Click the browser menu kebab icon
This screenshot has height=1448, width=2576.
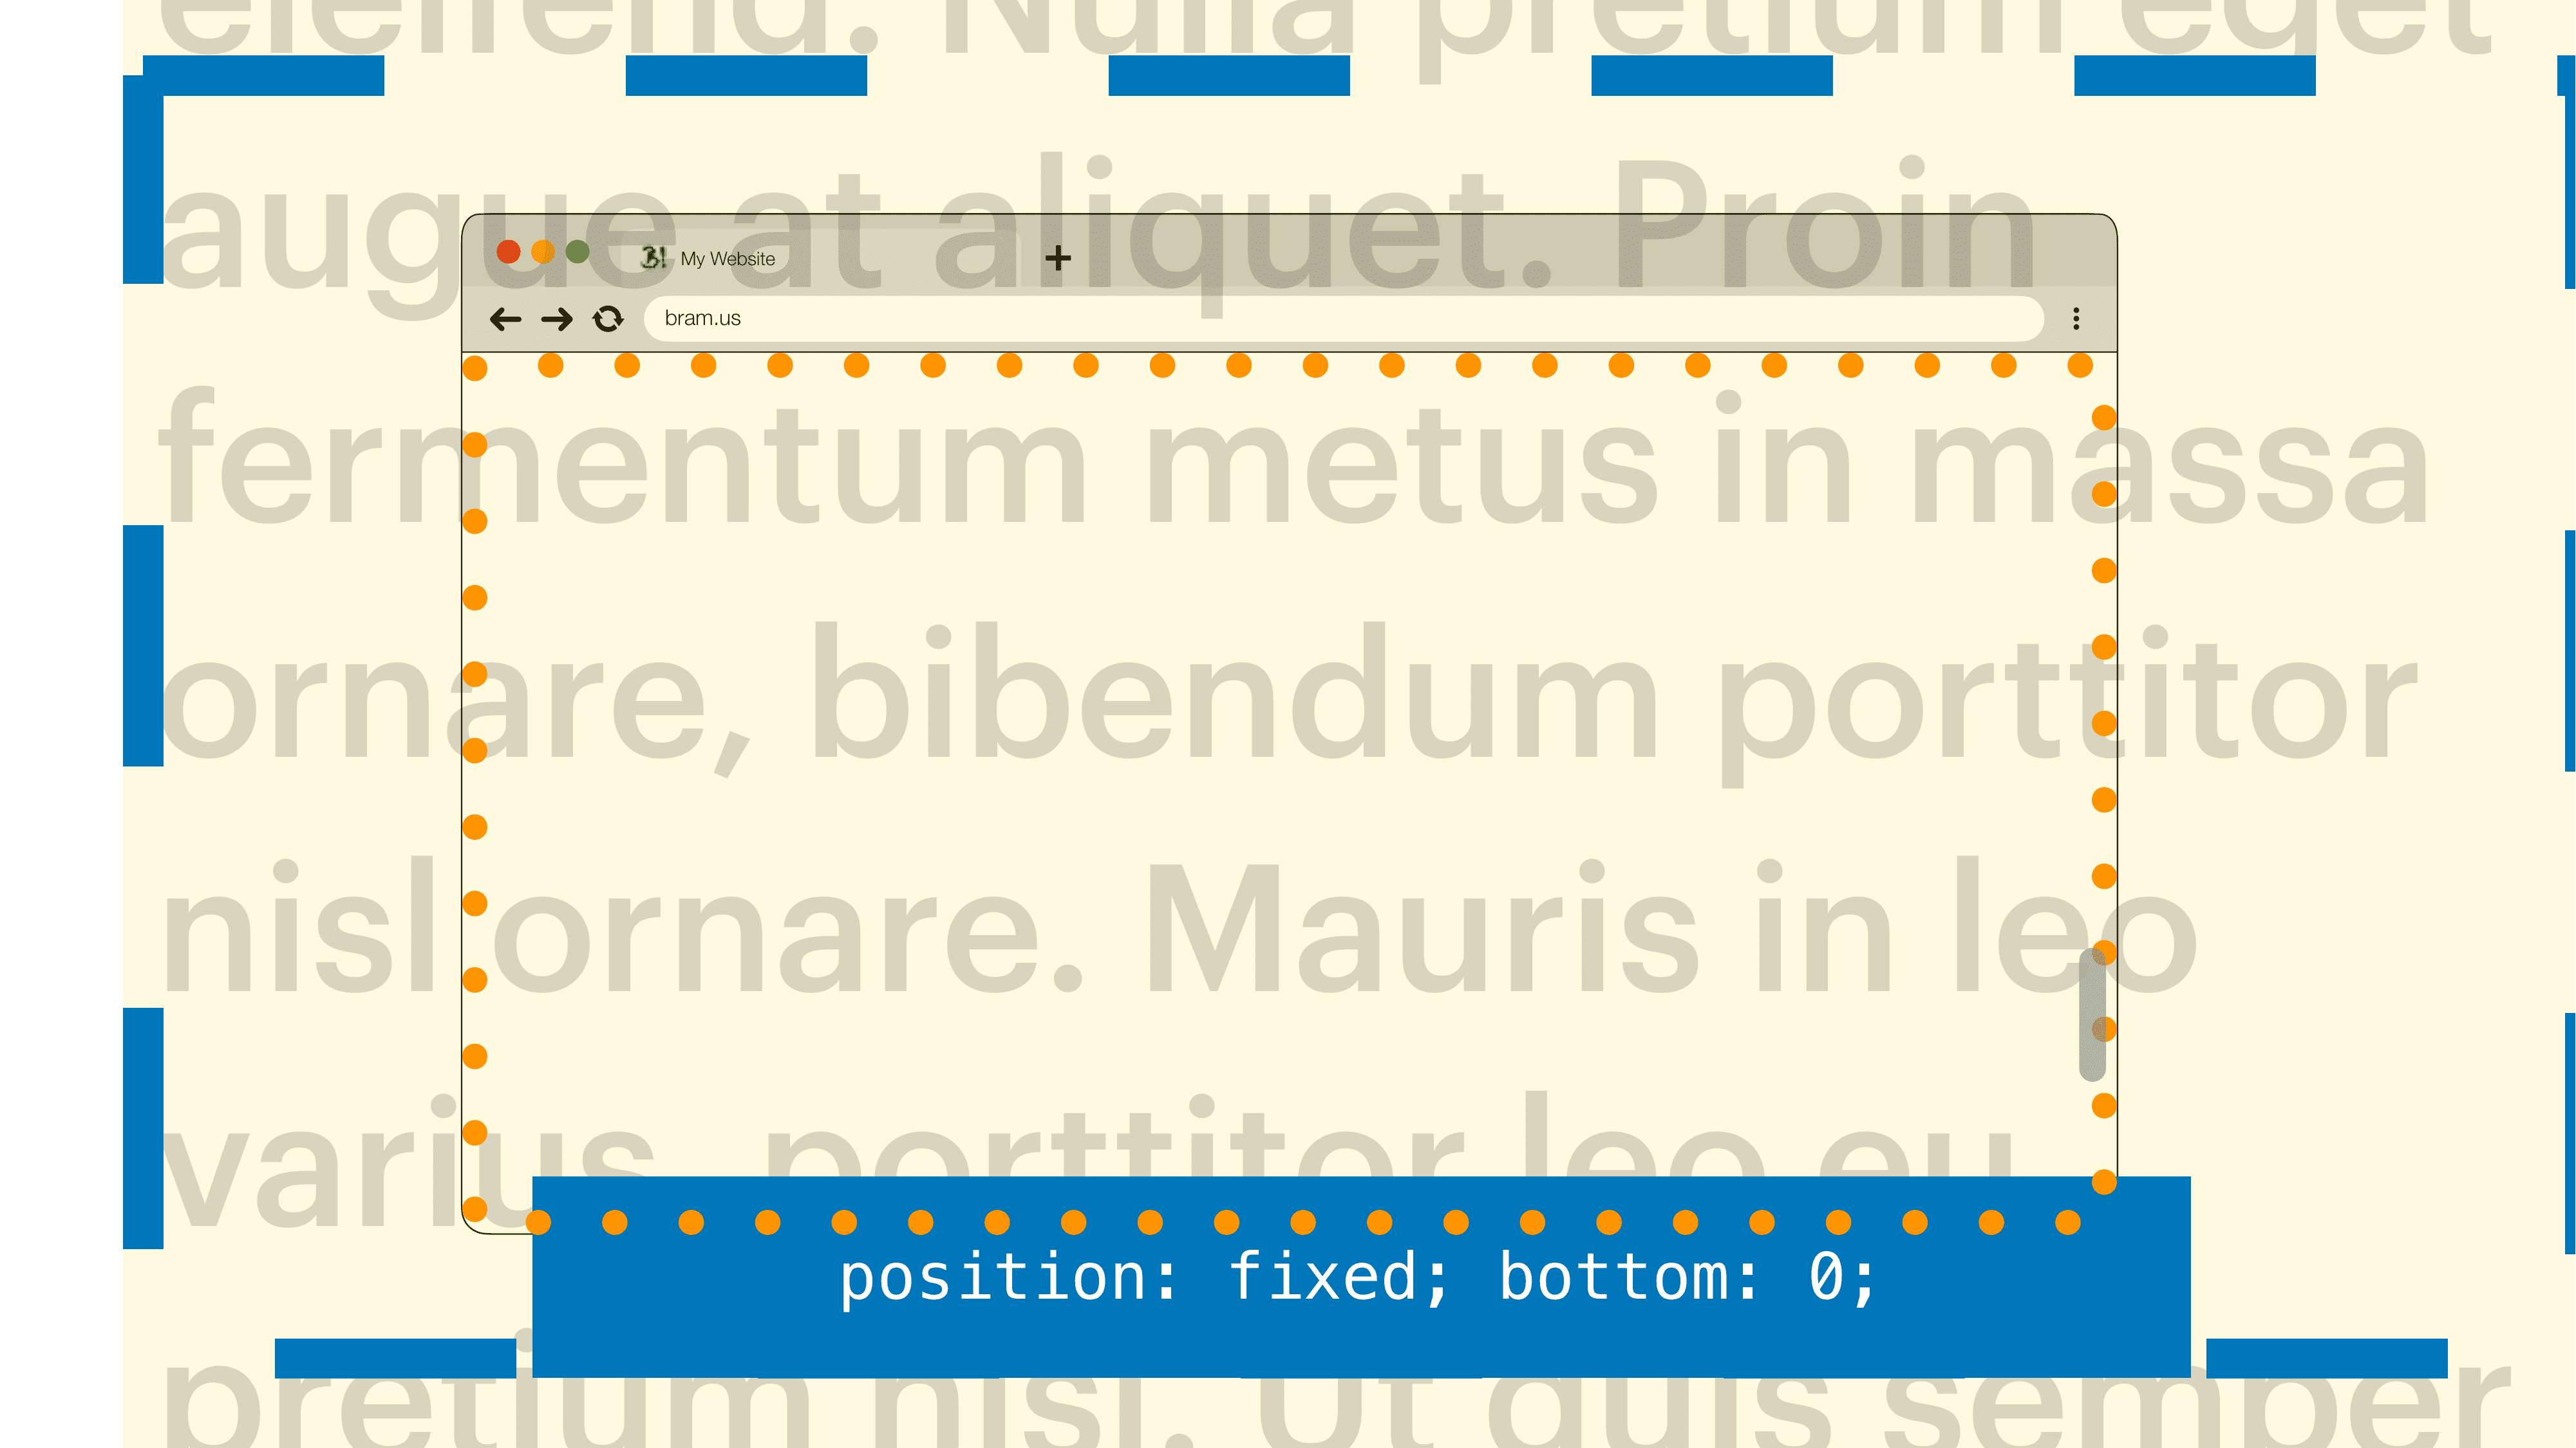click(2075, 319)
